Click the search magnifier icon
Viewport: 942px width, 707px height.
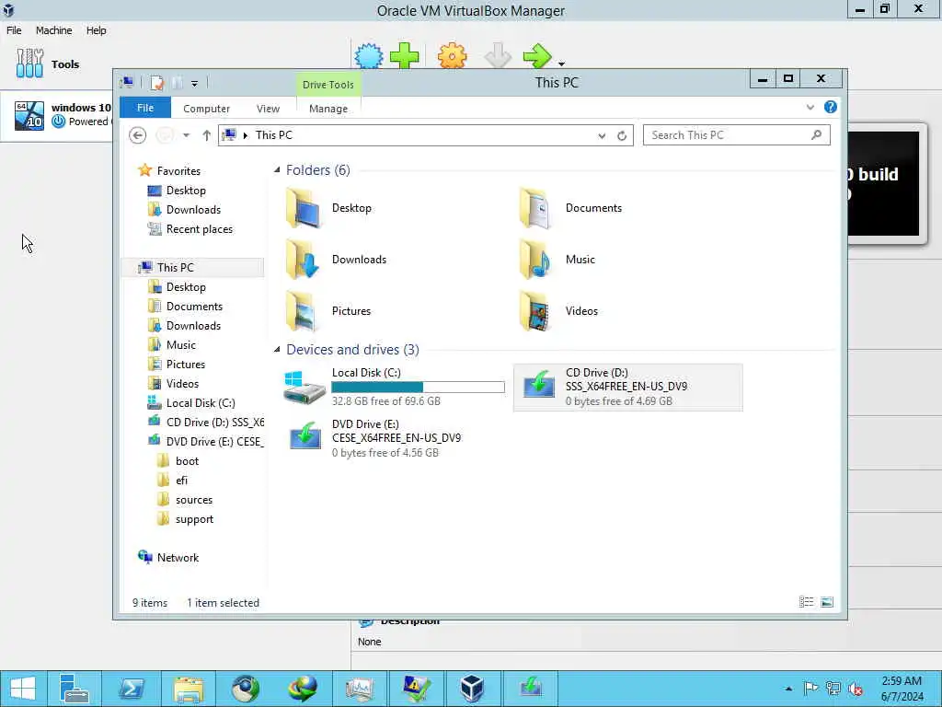point(816,134)
